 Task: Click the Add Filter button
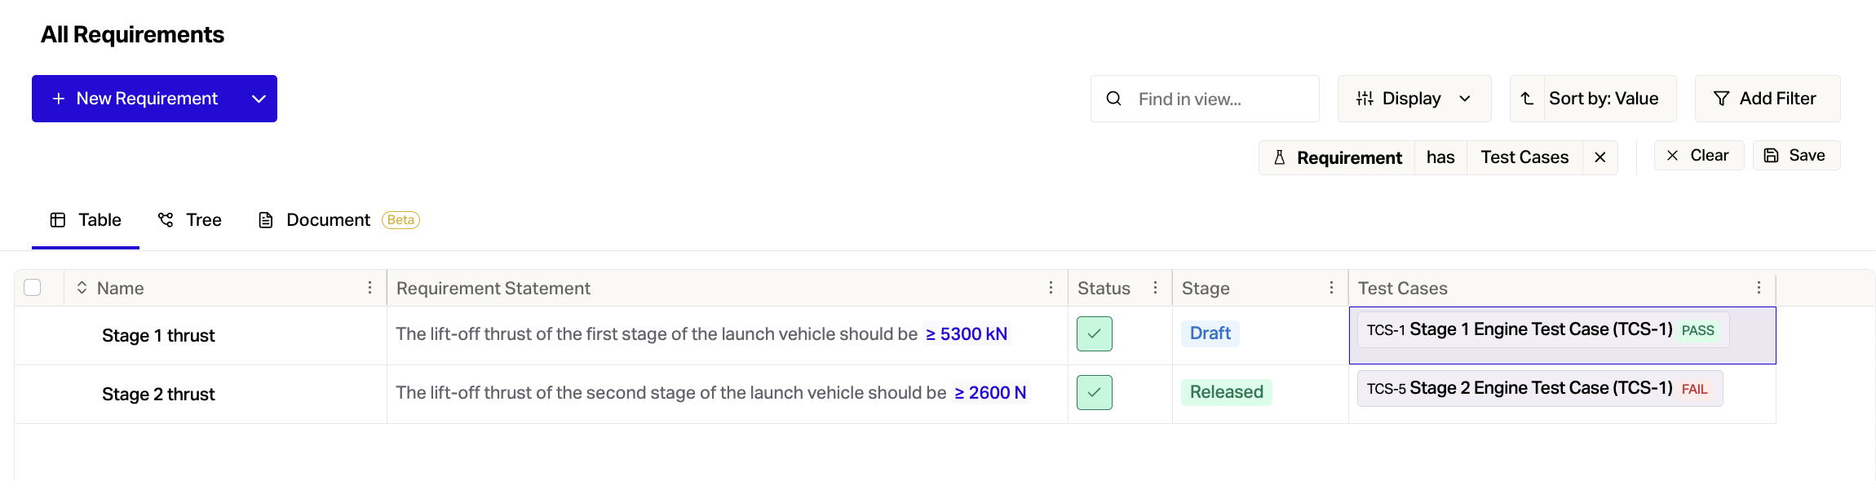pyautogui.click(x=1767, y=99)
